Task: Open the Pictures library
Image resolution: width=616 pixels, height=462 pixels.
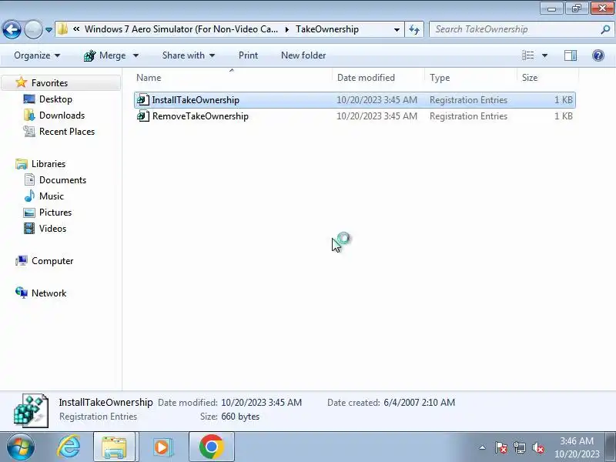Action: click(55, 213)
